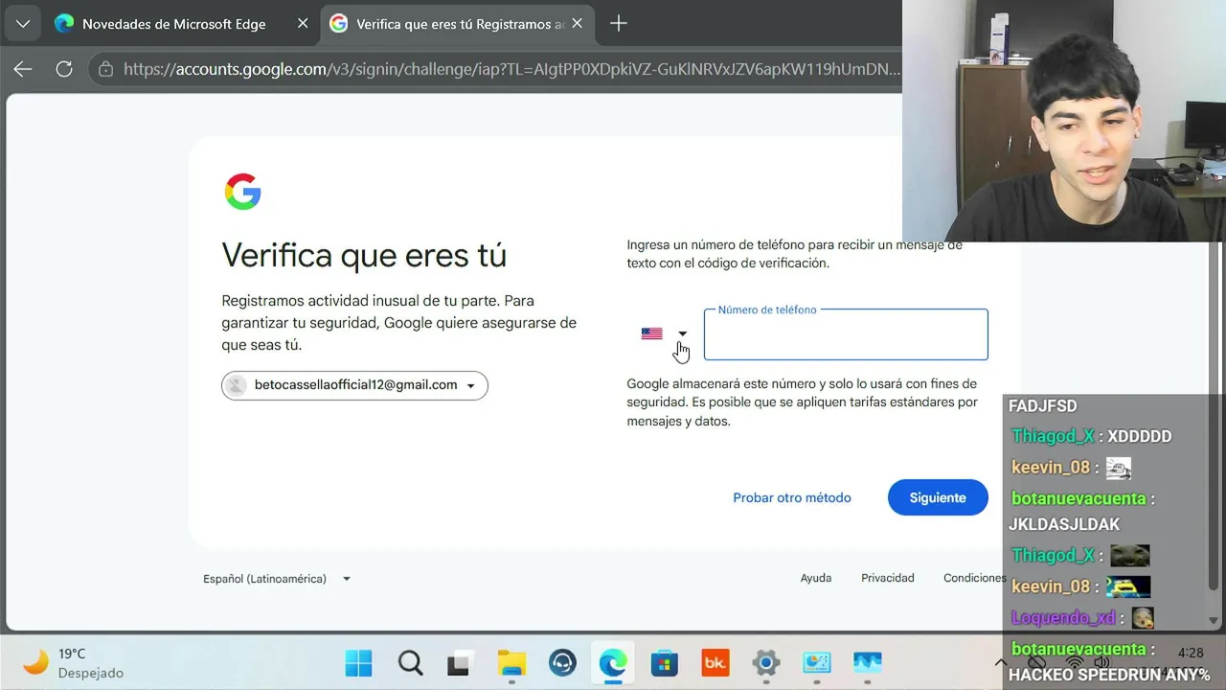Screen dimensions: 1226x690
Task: Open a new browser tab
Action: tap(619, 24)
